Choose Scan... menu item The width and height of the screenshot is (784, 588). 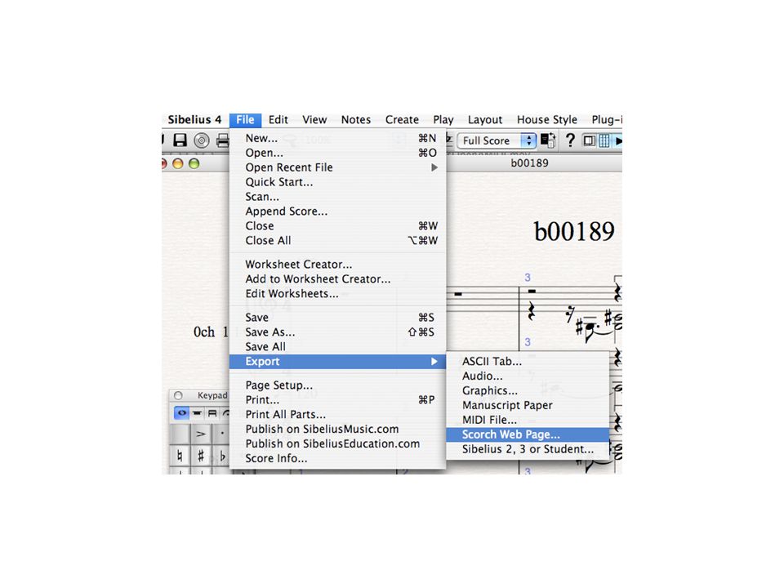337,197
